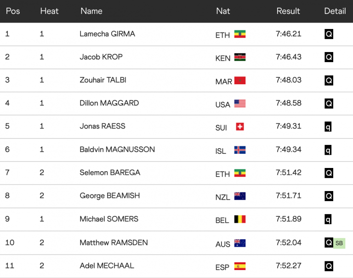Click the 7:52.04 result for Matthew RAMSDEN
The image size is (353, 278).
[x=289, y=243]
